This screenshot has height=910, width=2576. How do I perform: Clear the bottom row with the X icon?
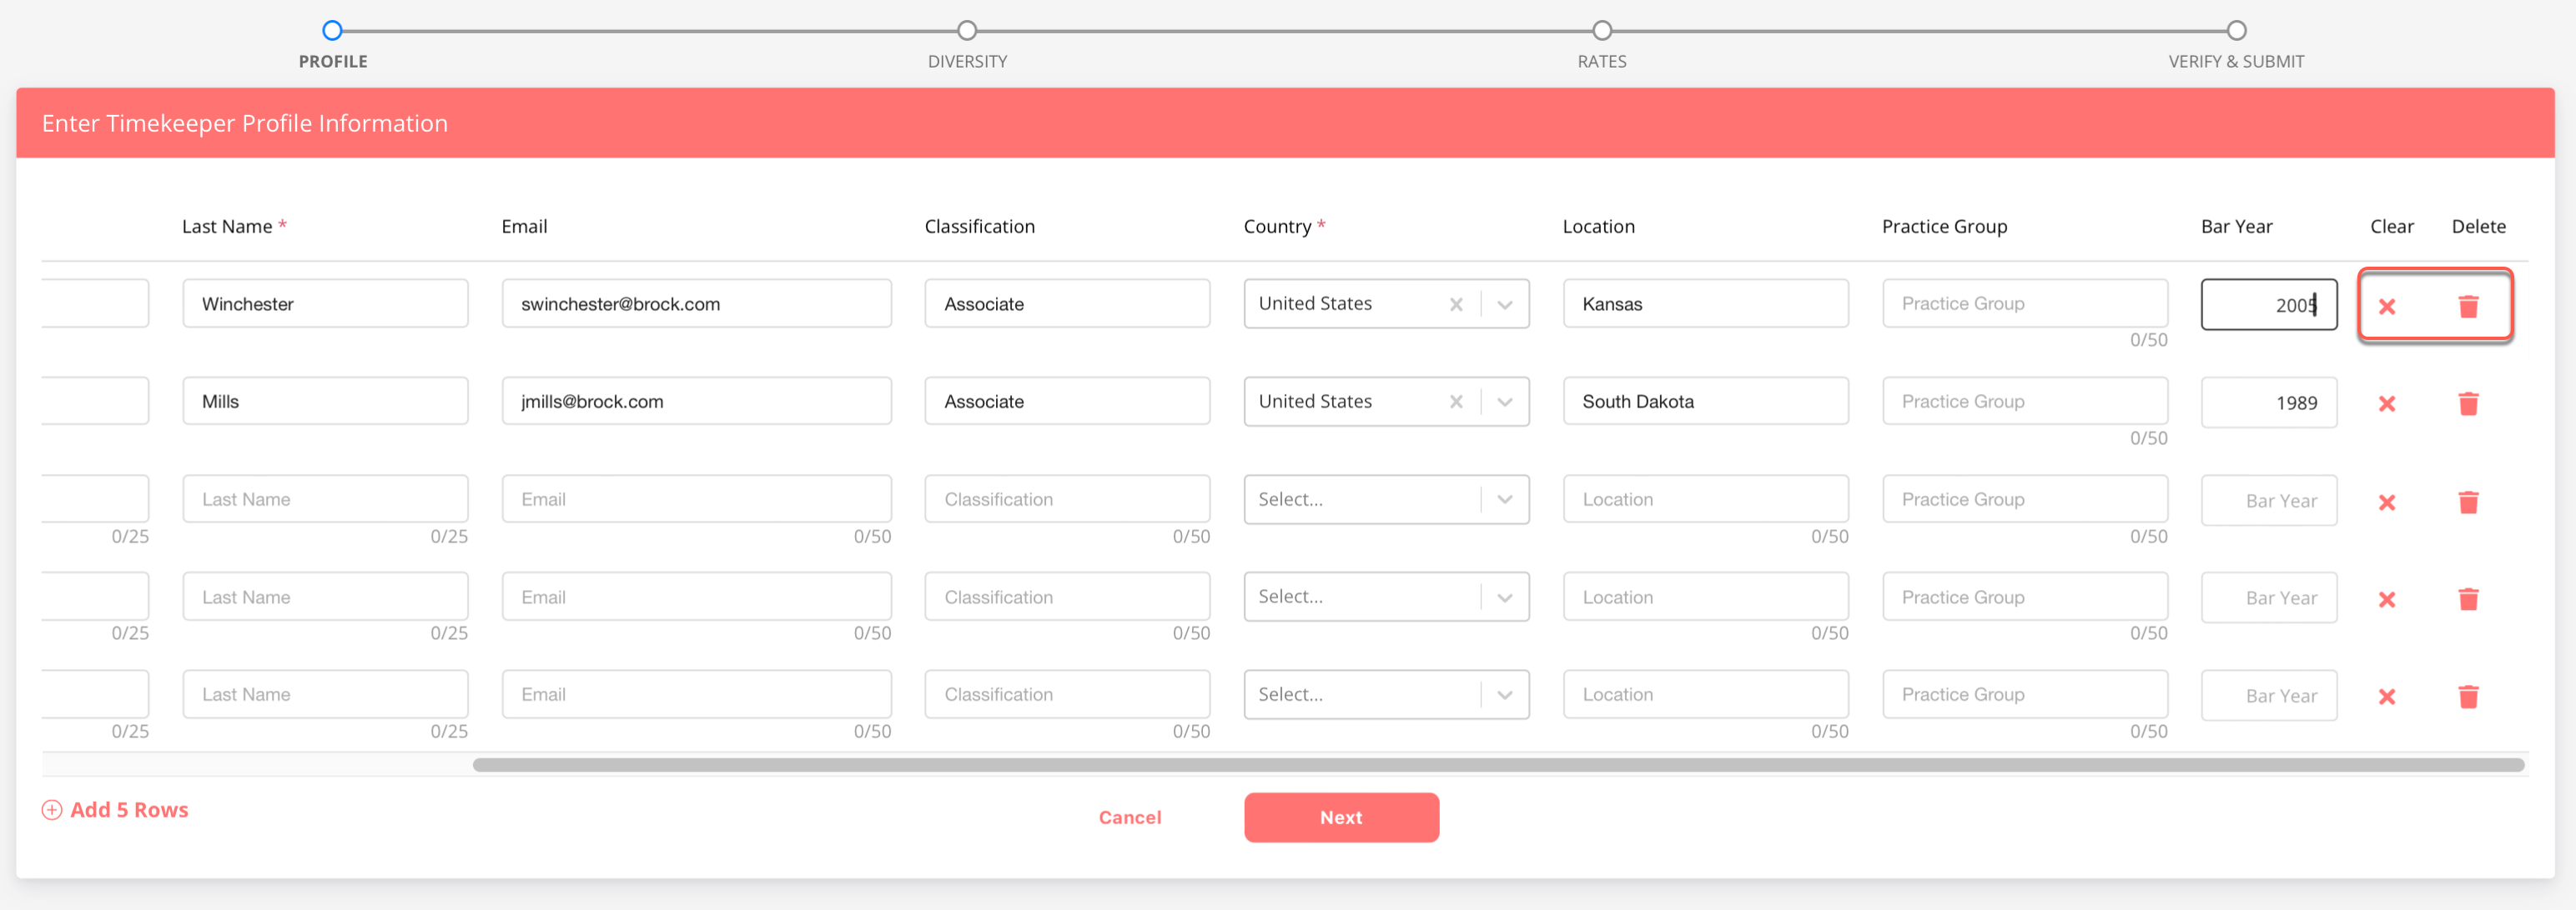[2388, 696]
